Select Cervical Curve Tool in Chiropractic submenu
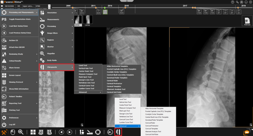 pyautogui.click(x=86, y=85)
